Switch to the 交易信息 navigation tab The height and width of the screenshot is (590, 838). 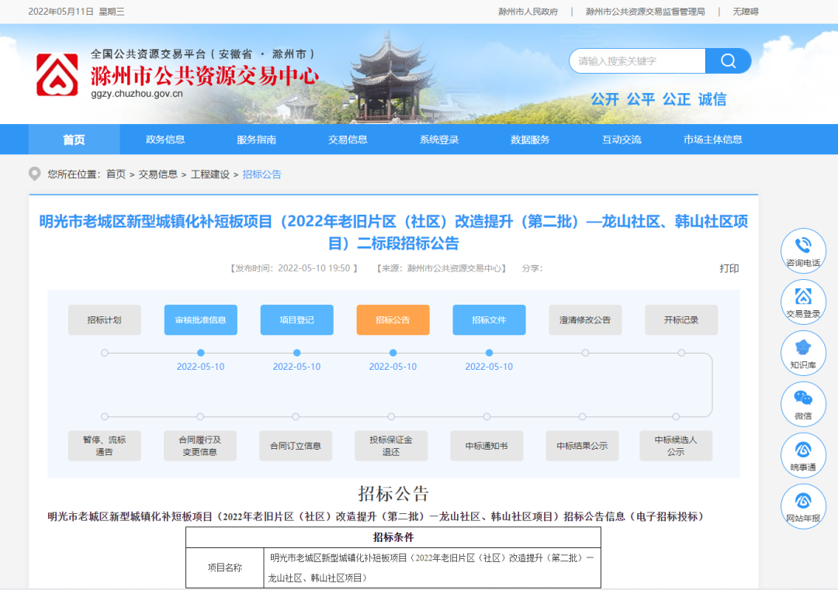[347, 140]
